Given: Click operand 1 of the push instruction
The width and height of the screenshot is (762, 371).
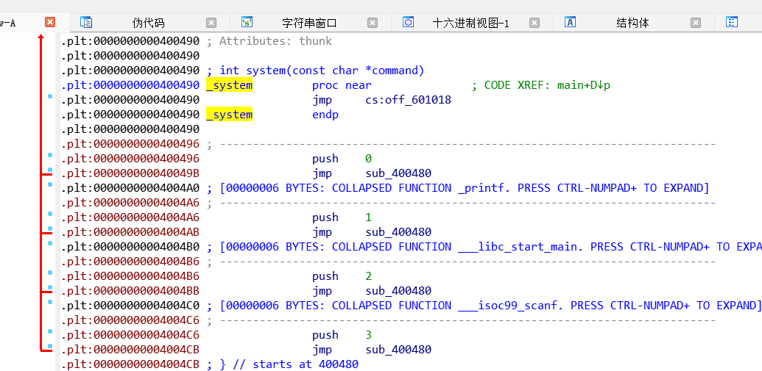Looking at the screenshot, I should [368, 217].
